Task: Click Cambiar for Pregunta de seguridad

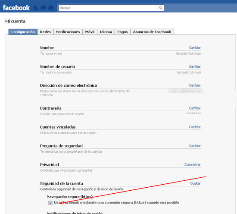Action: (195, 146)
